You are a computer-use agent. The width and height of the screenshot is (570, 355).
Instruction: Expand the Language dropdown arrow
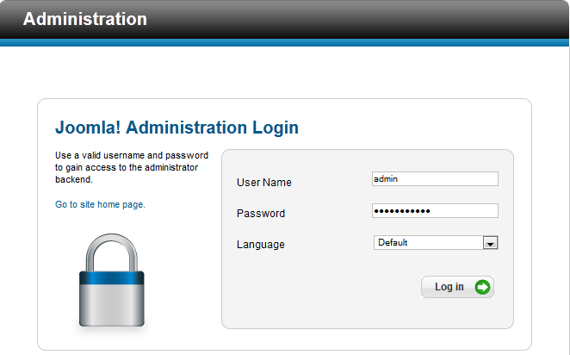pos(490,244)
